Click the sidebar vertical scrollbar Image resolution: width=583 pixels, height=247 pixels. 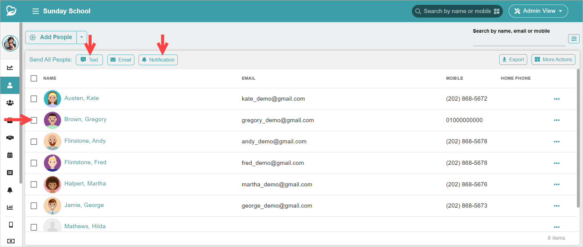click(x=21, y=103)
